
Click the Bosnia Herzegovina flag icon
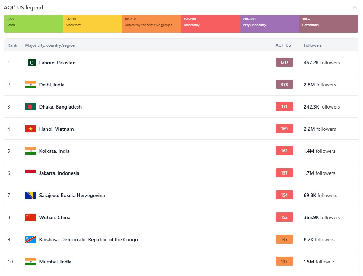click(31, 195)
